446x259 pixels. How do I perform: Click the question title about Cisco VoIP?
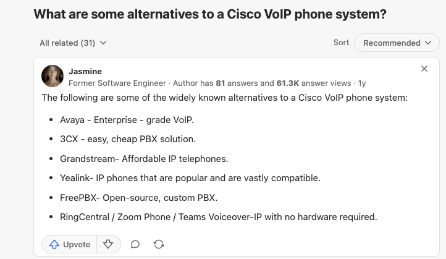coord(210,14)
